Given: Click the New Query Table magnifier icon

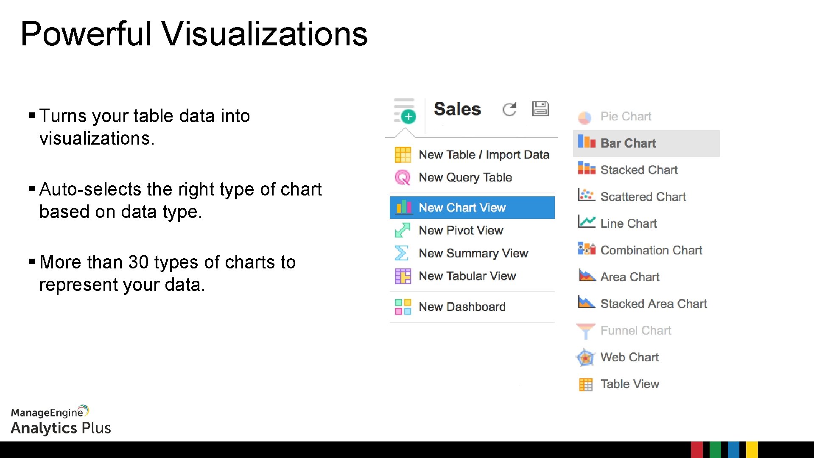Looking at the screenshot, I should 403,177.
